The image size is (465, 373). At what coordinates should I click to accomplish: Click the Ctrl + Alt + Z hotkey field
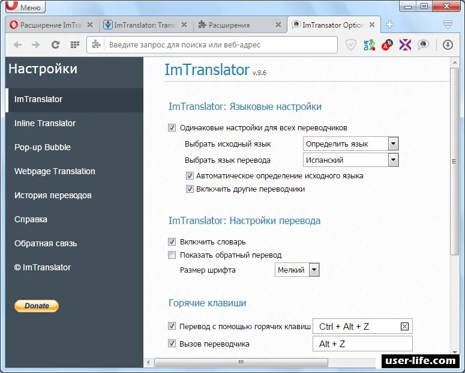click(x=362, y=327)
